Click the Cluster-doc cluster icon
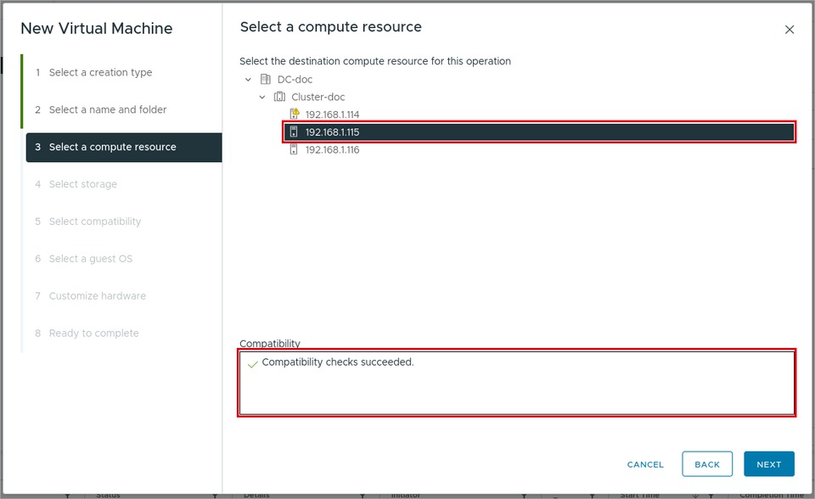This screenshot has width=815, height=499. pyautogui.click(x=279, y=97)
